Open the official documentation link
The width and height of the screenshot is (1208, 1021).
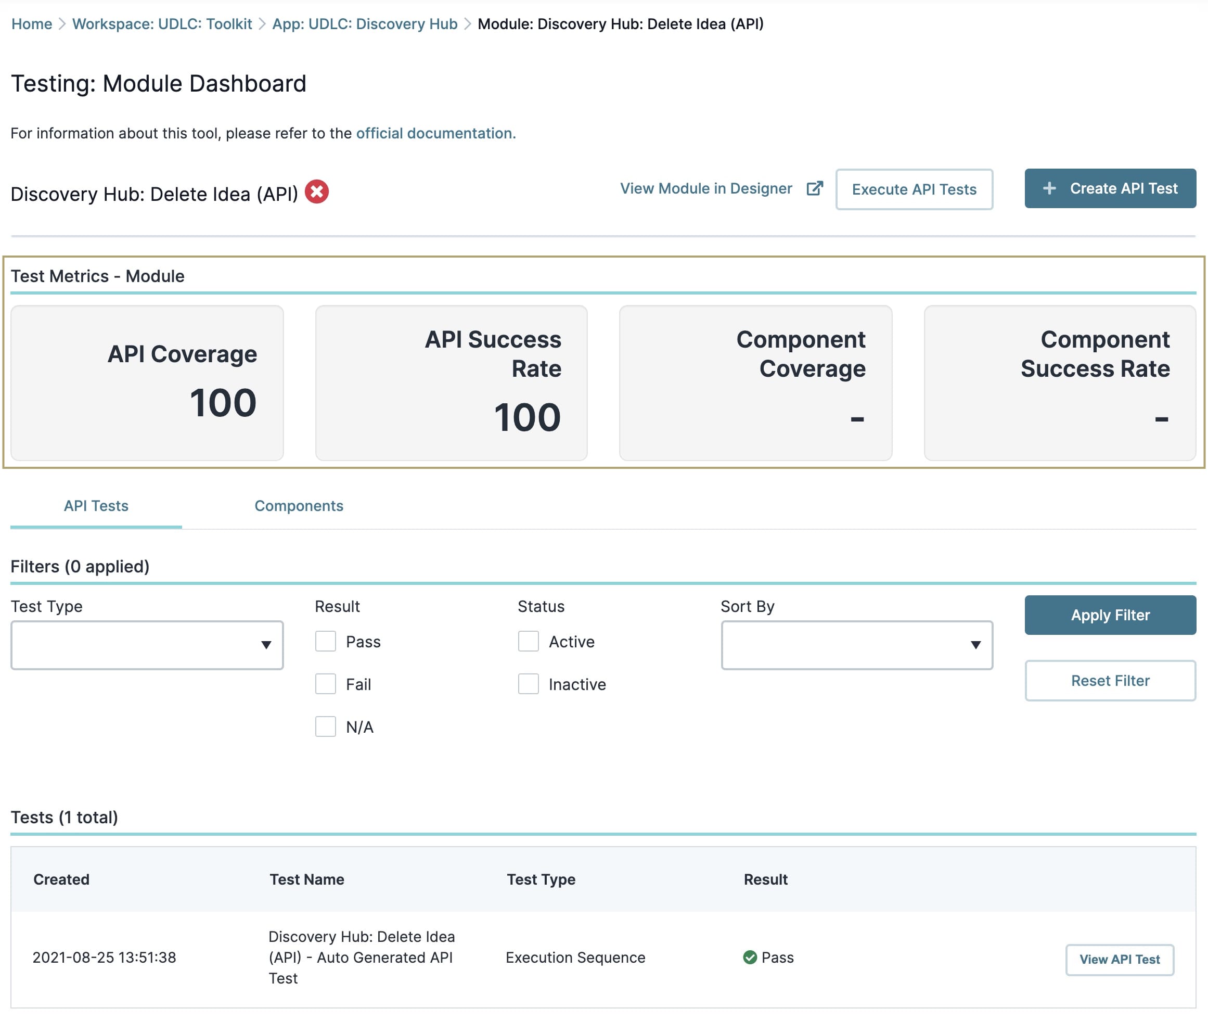pos(435,133)
